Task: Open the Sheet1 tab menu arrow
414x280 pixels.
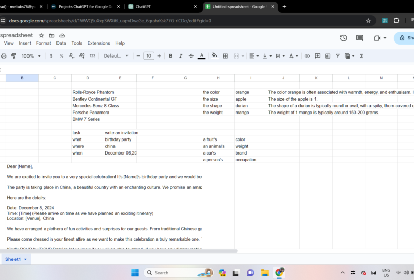Action: coord(25,259)
